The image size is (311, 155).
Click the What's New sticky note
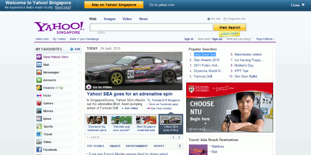pos(229,34)
